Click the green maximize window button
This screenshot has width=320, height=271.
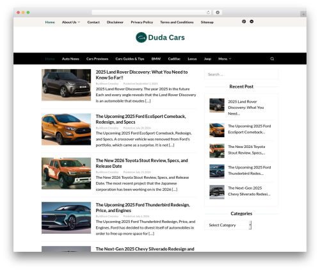(x=28, y=12)
